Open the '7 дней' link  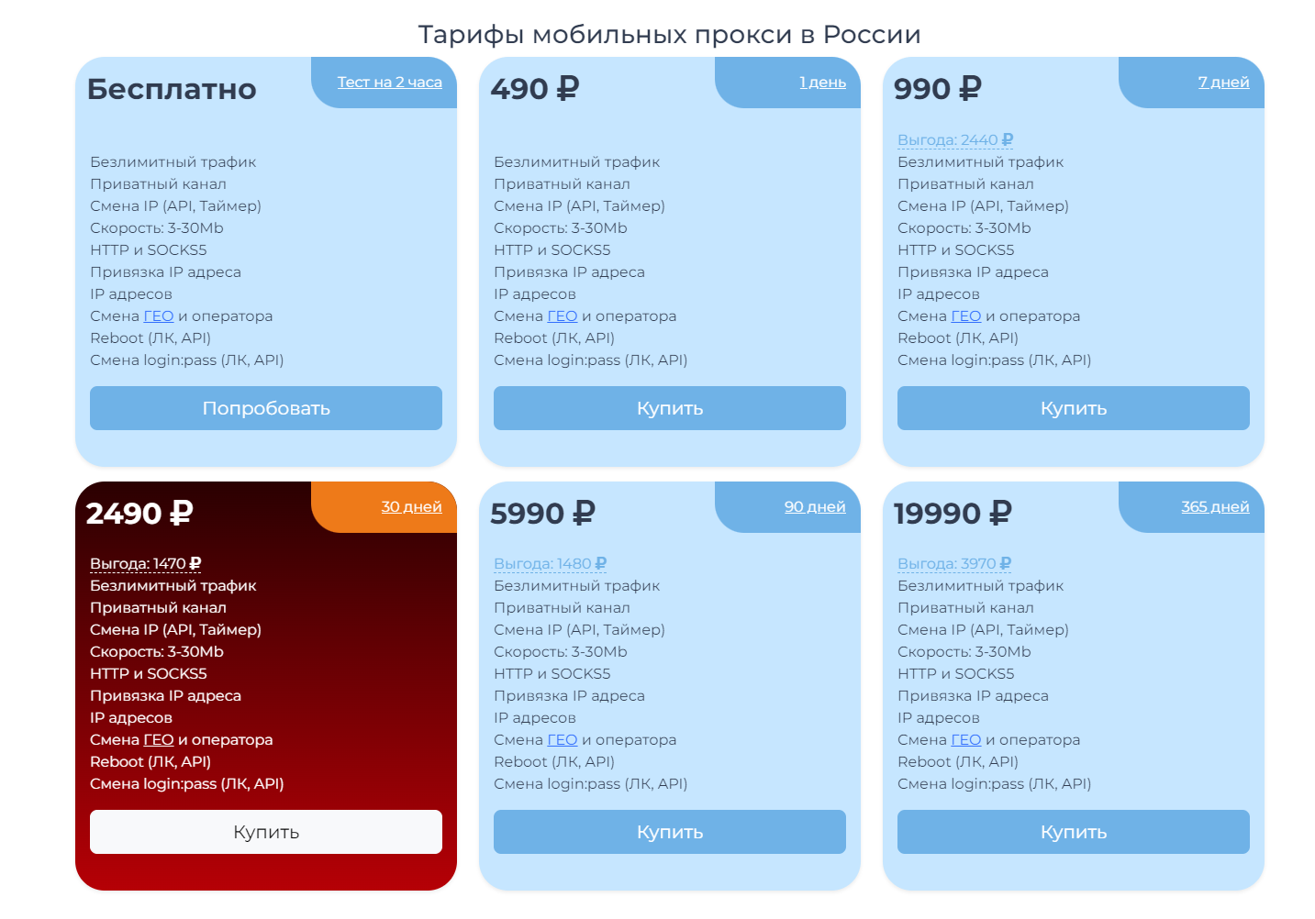point(1223,82)
